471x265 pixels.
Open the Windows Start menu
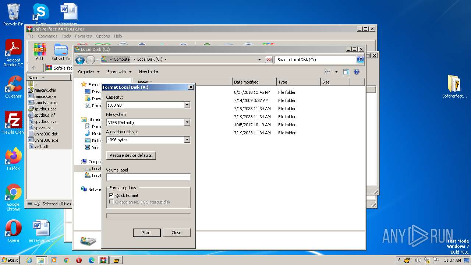coord(10,260)
